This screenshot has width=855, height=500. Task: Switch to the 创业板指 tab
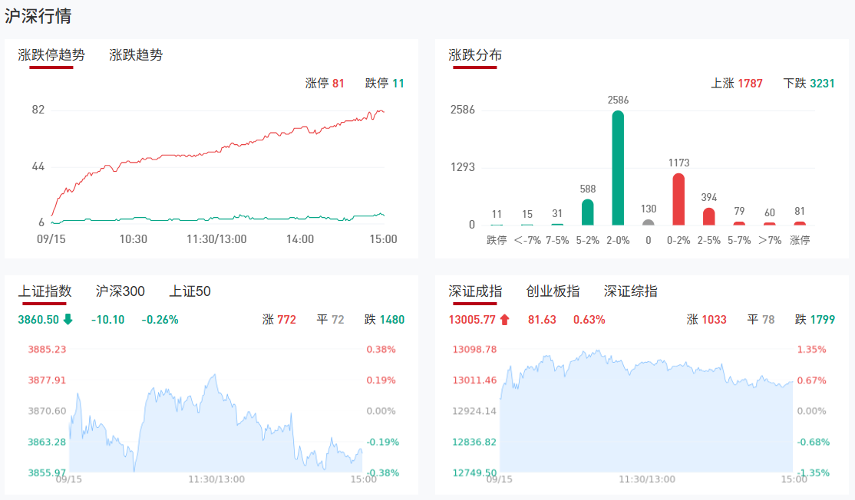(x=553, y=291)
